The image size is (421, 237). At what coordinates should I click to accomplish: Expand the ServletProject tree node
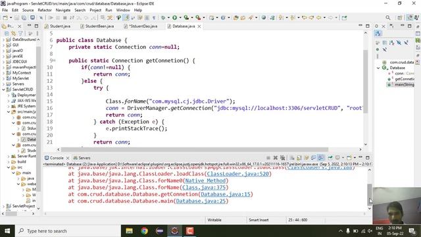coord(3,206)
